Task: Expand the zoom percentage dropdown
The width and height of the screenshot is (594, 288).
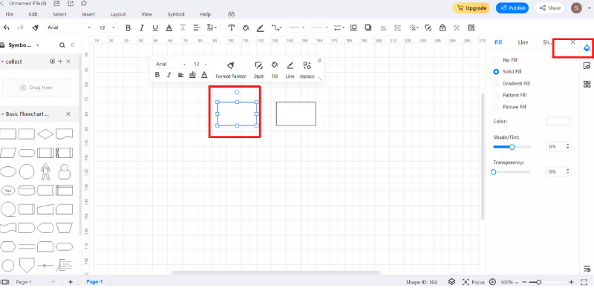Action: coord(509,282)
